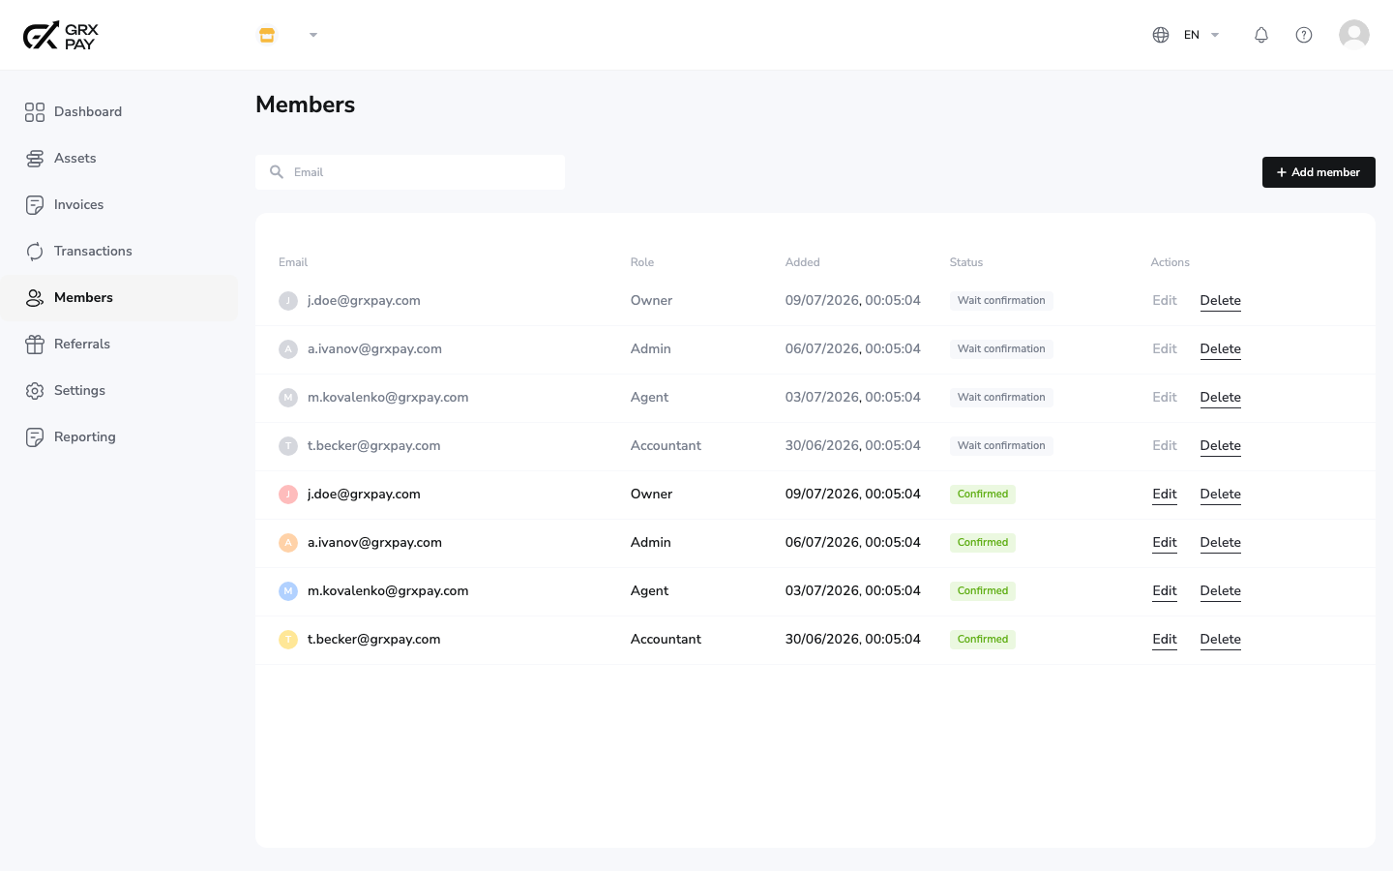1393x871 pixels.
Task: Click the Members sidebar icon
Action: click(x=35, y=298)
